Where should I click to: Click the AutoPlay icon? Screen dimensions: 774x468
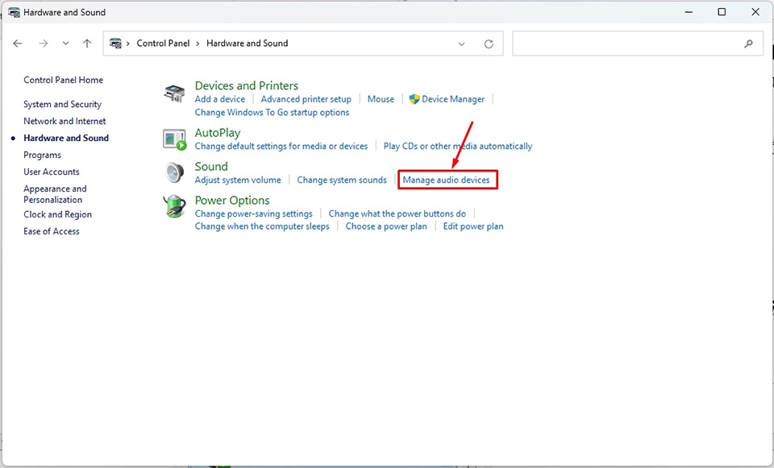pos(173,139)
